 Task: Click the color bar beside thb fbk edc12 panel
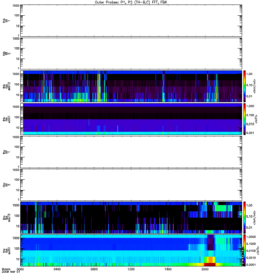pyautogui.click(x=245, y=86)
